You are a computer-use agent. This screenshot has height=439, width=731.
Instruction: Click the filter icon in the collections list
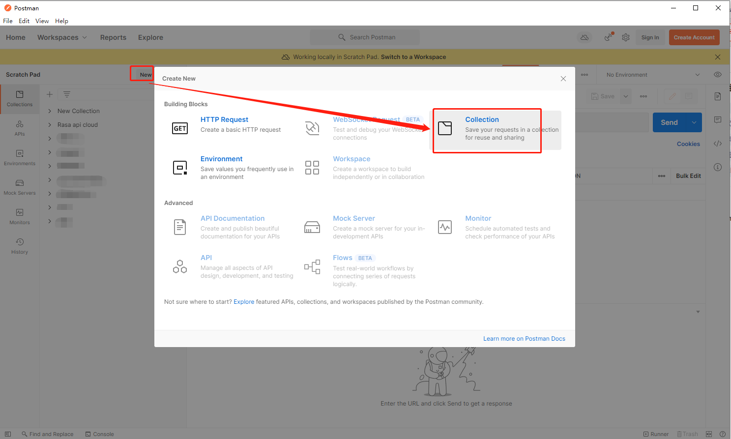tap(67, 94)
